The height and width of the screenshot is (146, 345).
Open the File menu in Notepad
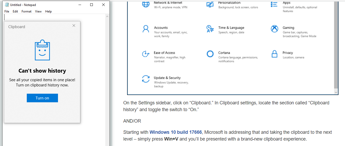(x=7, y=11)
